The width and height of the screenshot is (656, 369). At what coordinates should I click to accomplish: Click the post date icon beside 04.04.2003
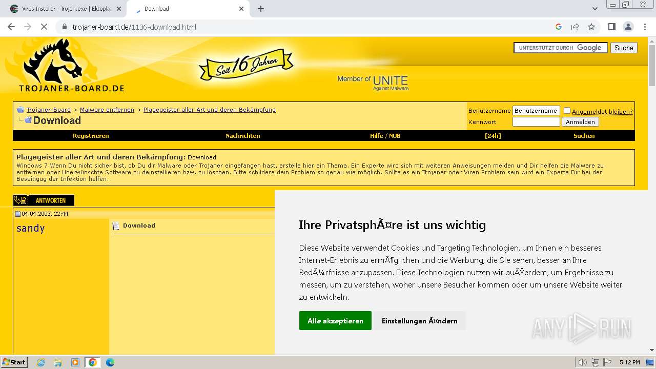(x=18, y=214)
